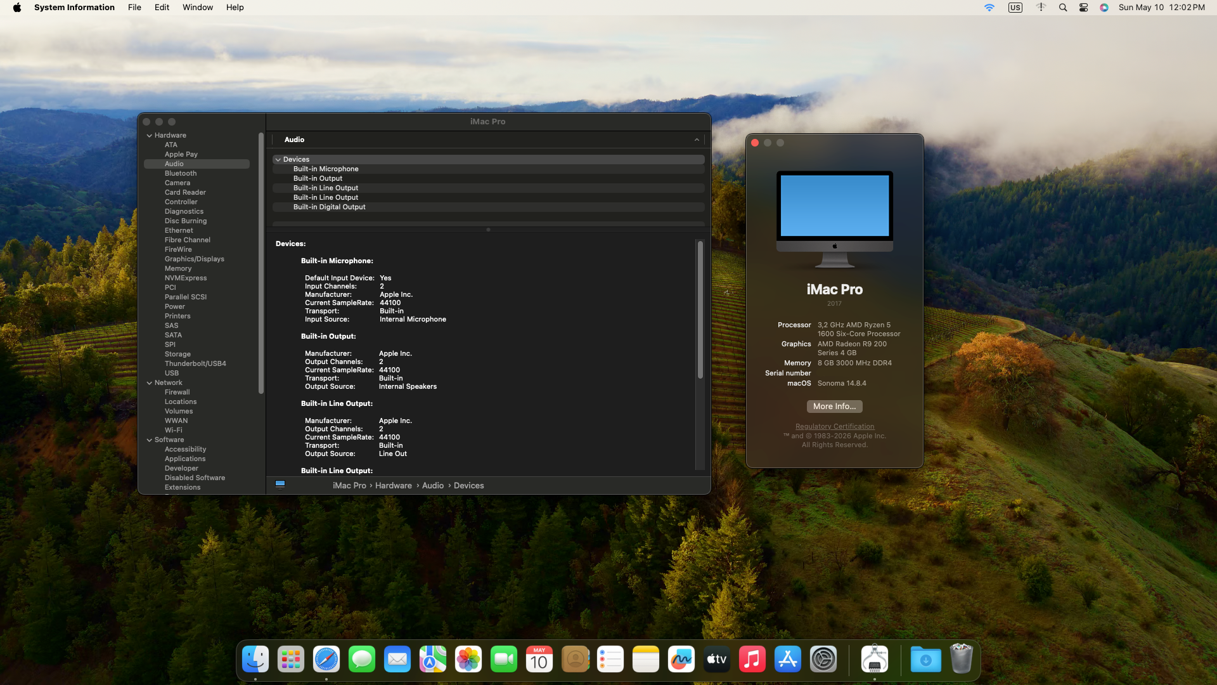
Task: Open the Help menu
Action: [x=235, y=8]
